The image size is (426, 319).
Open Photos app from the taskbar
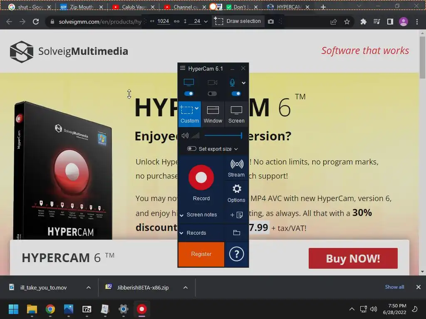69,309
